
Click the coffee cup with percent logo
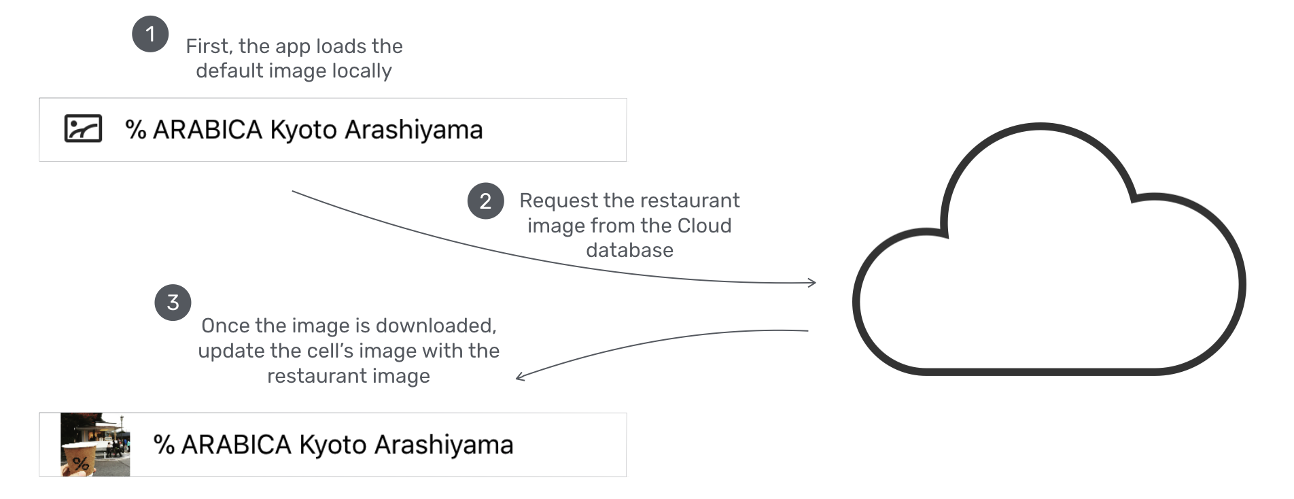coord(79,460)
